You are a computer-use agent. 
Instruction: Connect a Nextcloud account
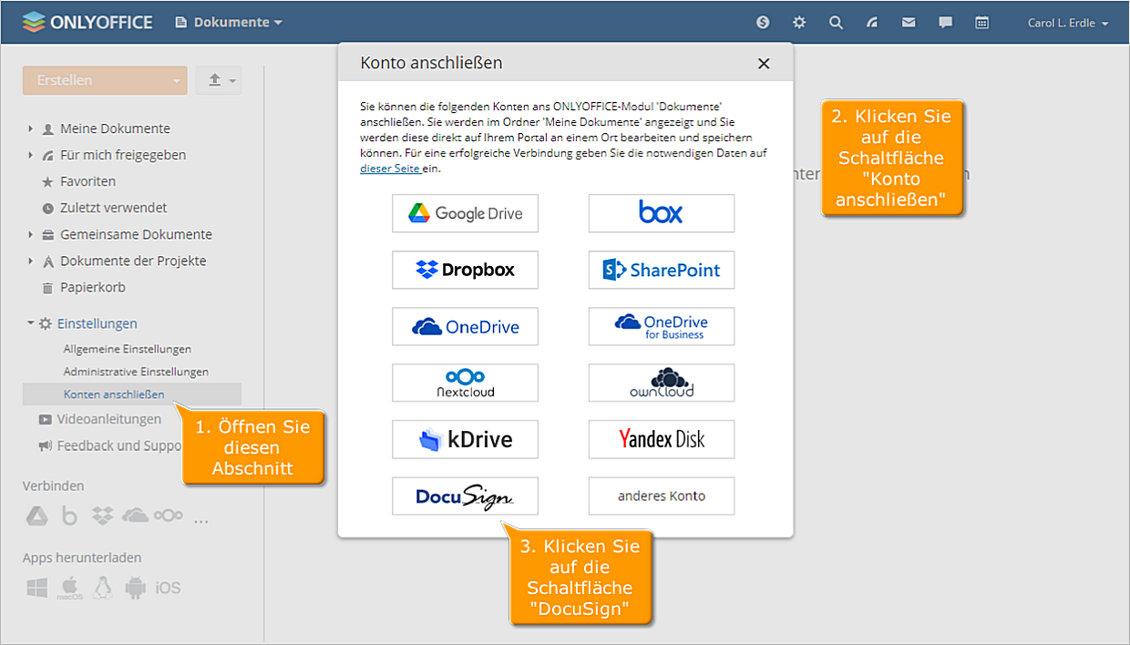point(465,383)
